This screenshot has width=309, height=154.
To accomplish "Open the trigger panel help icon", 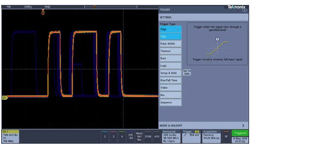I will (245, 10).
